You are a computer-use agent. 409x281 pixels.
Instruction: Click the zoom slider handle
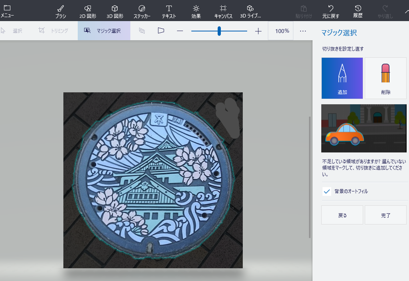pos(219,30)
